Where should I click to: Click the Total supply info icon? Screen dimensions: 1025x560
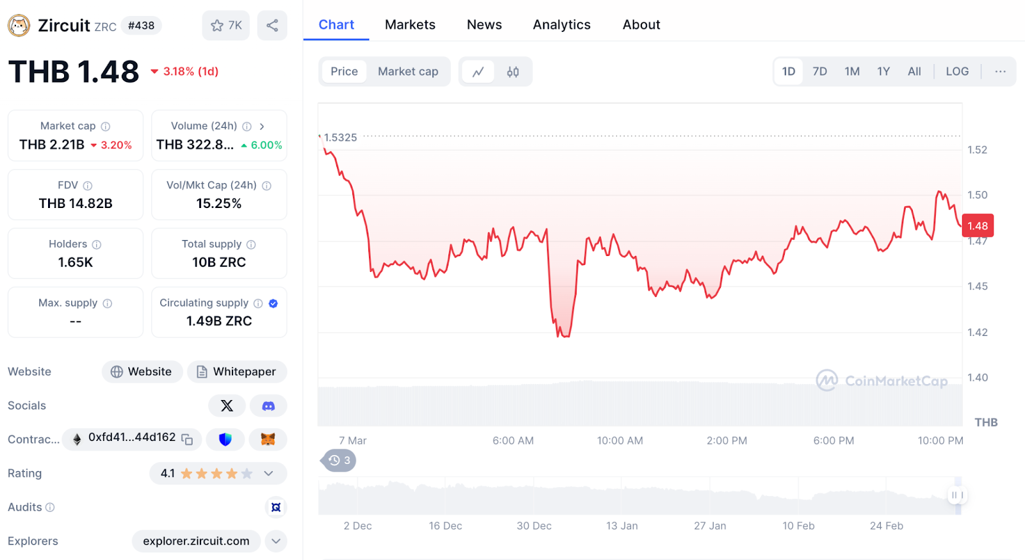click(251, 244)
